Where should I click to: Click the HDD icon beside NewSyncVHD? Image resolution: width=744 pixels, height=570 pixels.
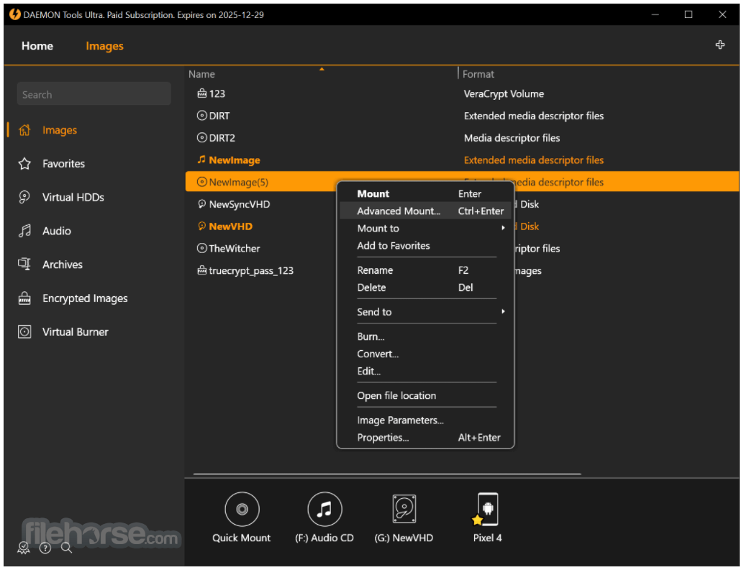201,204
